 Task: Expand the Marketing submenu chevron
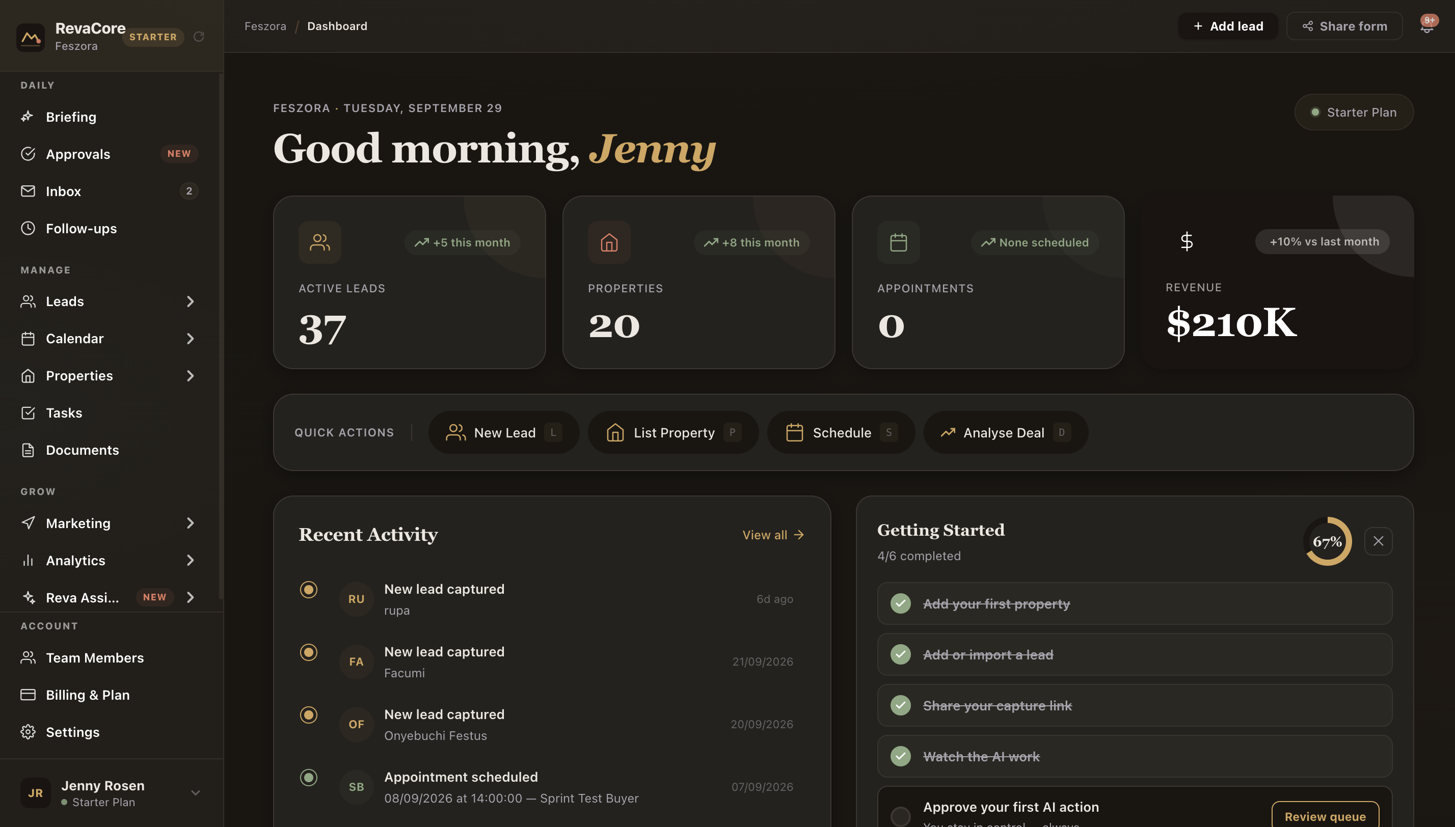(191, 522)
